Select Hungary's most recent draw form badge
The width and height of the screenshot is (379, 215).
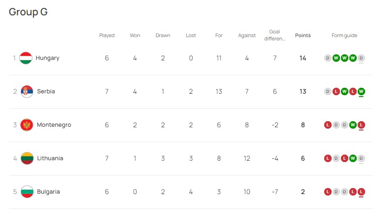tap(361, 58)
